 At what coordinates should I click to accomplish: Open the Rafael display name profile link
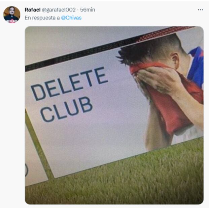pos(33,10)
